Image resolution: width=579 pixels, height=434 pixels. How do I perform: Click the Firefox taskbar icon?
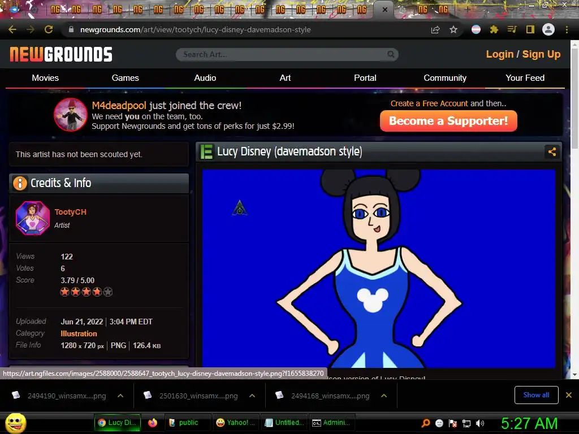(x=153, y=423)
